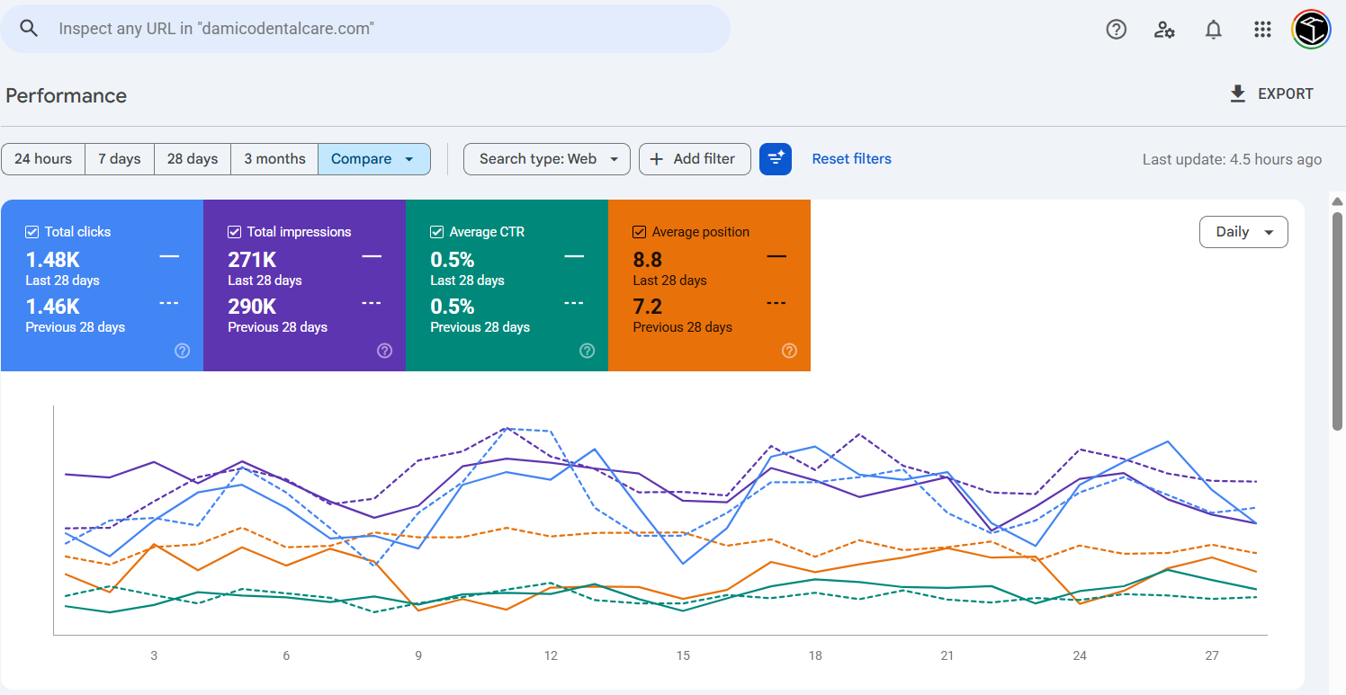Click the 8.8 average position value
Viewport: 1346px width, 695px height.
tap(648, 260)
